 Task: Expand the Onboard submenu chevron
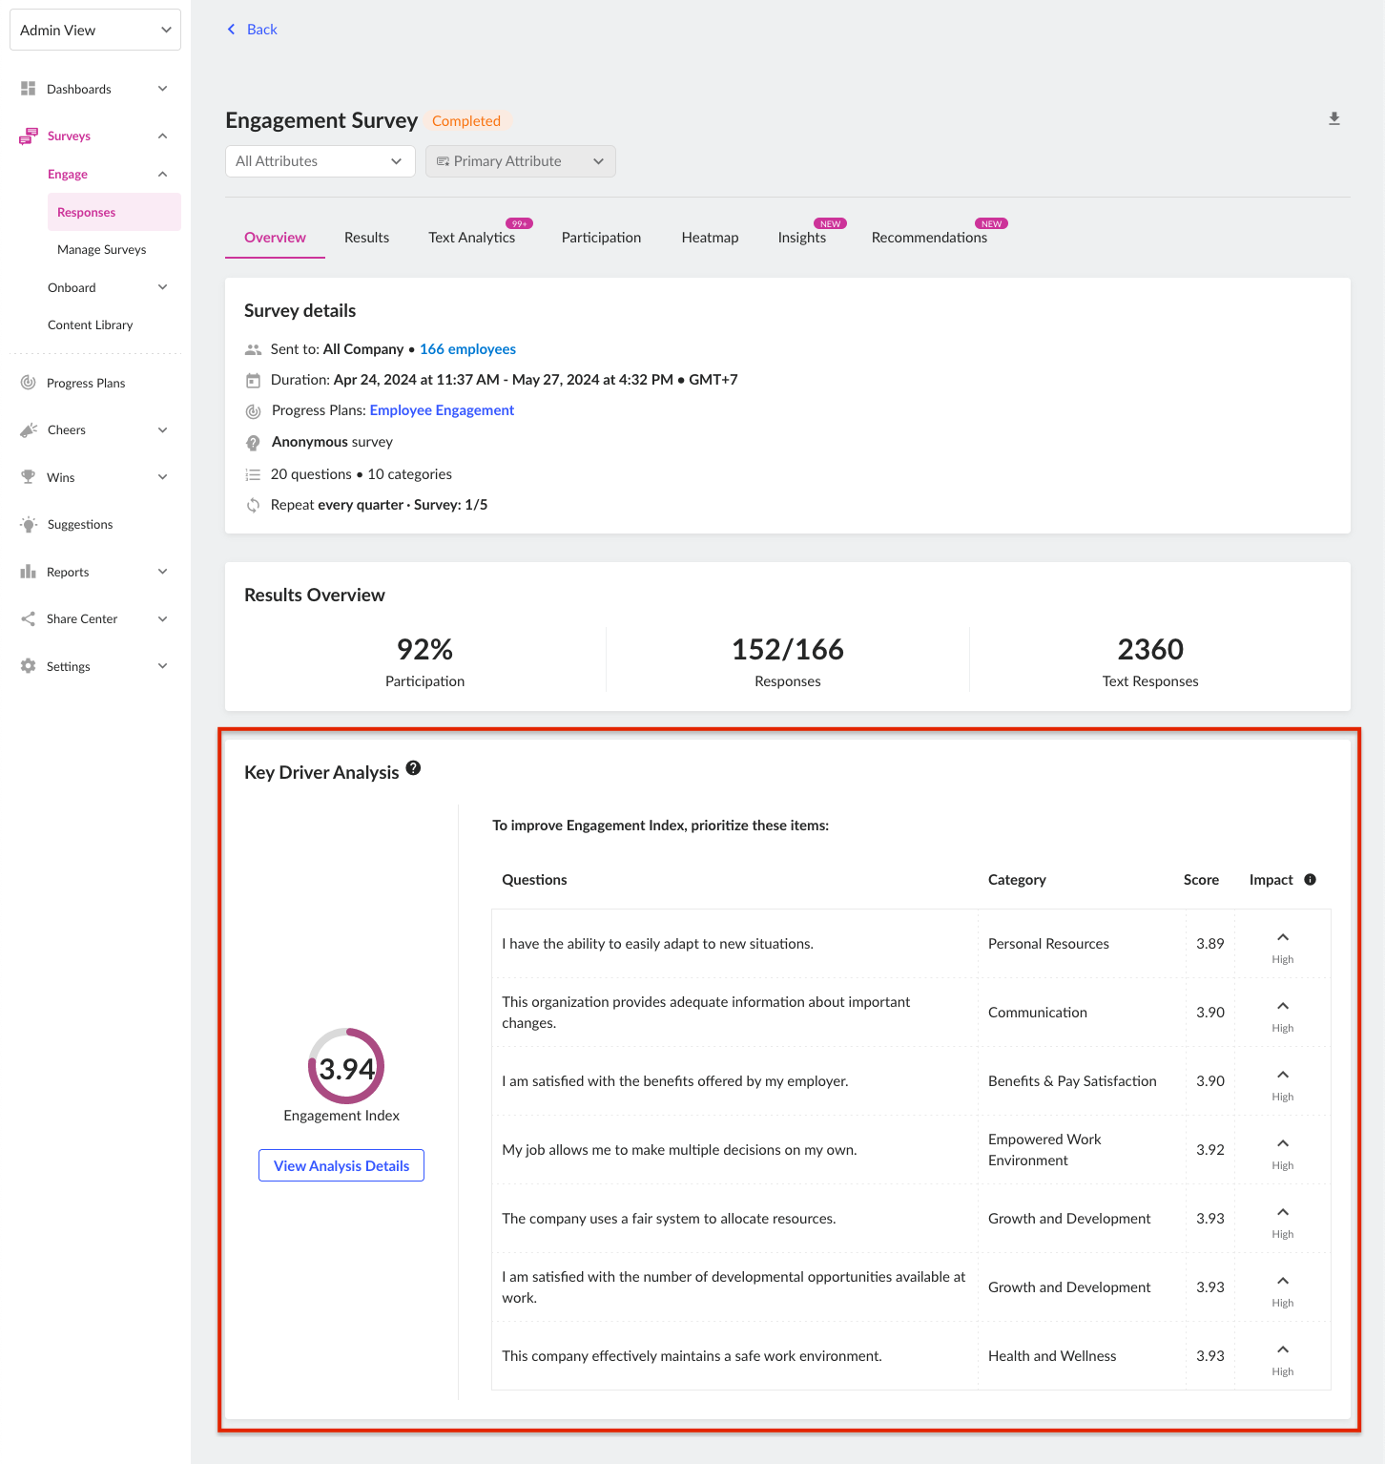[162, 287]
